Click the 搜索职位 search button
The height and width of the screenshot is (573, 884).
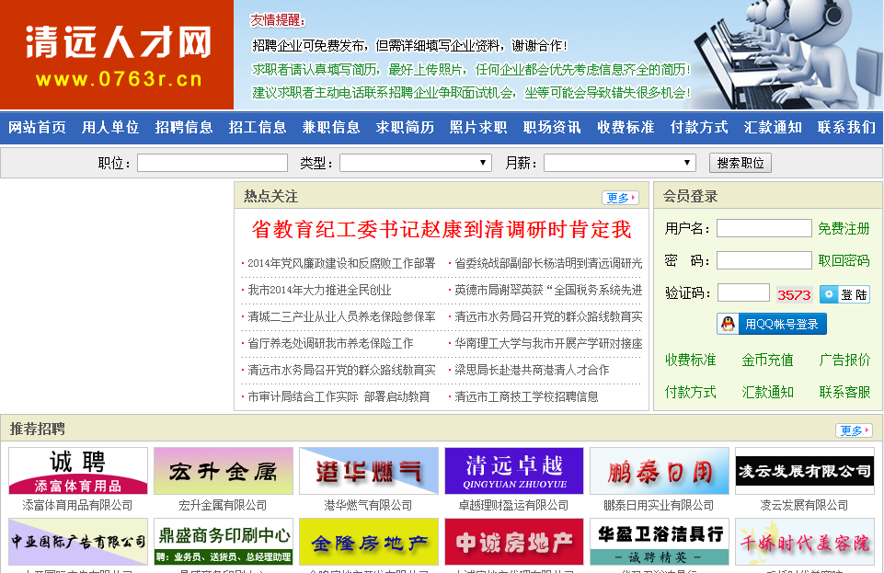click(740, 163)
